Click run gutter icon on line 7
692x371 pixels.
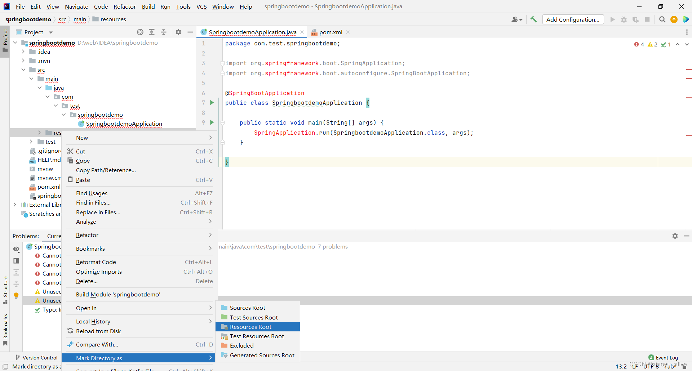point(212,103)
